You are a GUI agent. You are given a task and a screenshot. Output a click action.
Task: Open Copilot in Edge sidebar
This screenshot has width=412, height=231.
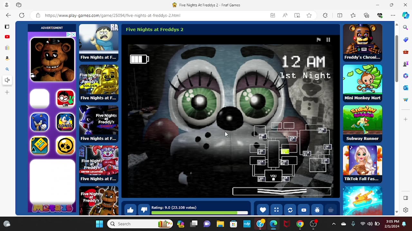click(406, 15)
